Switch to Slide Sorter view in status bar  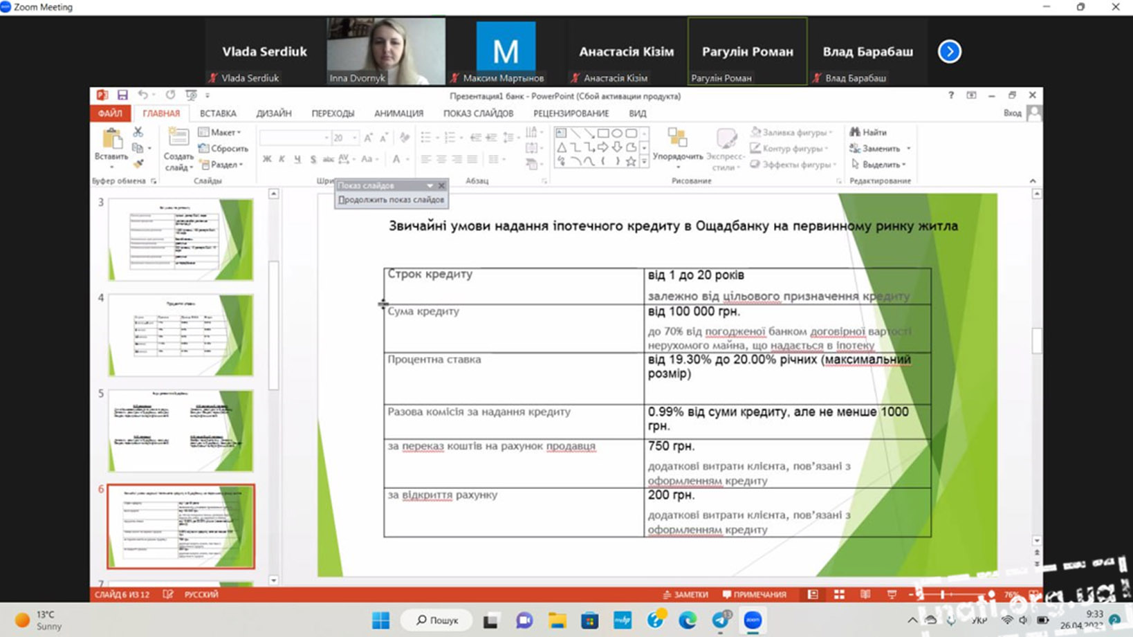839,594
